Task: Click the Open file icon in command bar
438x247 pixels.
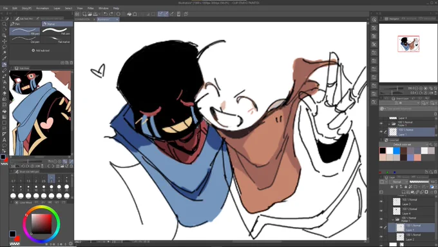Action: click(x=90, y=14)
